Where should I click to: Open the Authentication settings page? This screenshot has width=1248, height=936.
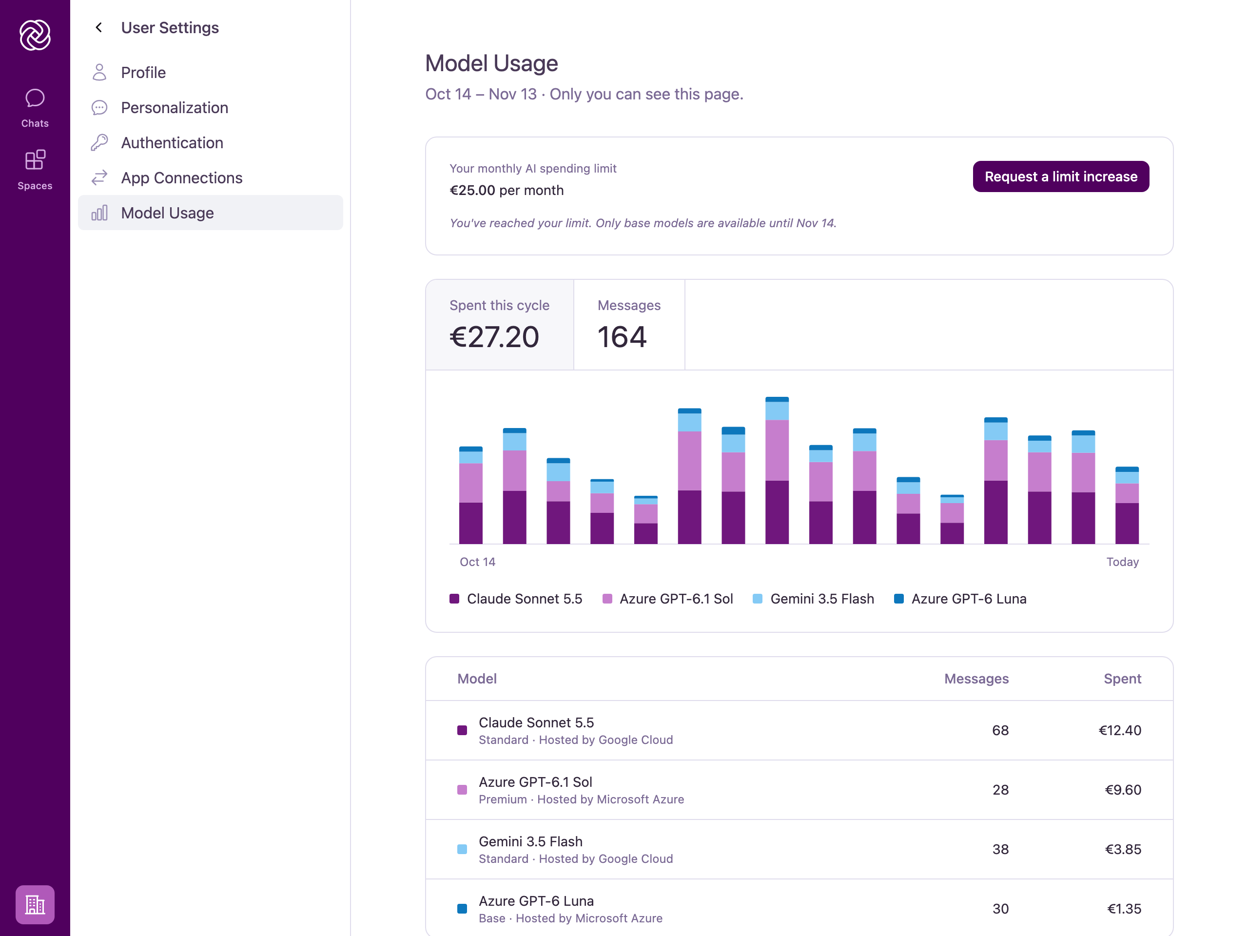click(211, 143)
